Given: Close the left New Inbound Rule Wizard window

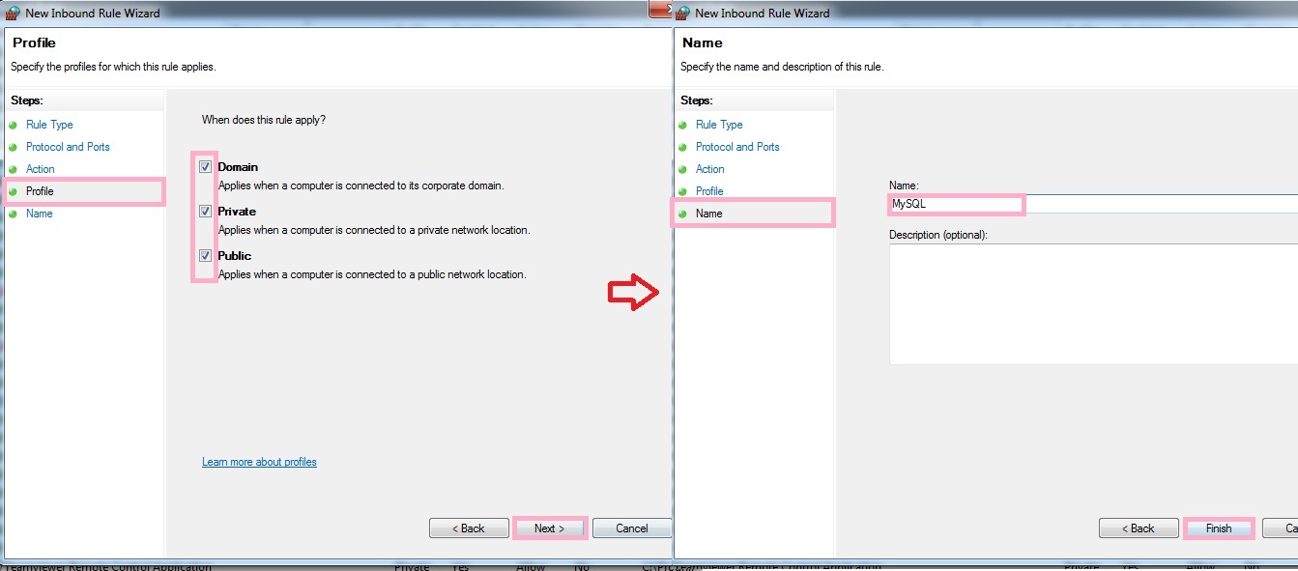Looking at the screenshot, I should pyautogui.click(x=659, y=9).
